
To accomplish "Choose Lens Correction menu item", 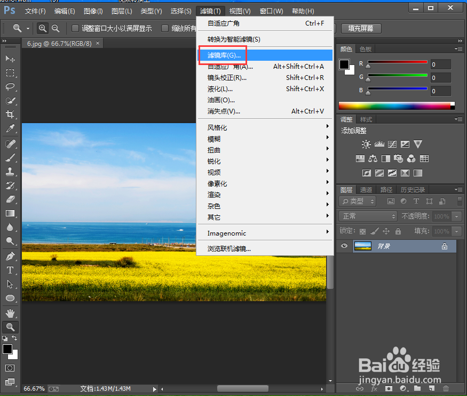I will [265, 78].
